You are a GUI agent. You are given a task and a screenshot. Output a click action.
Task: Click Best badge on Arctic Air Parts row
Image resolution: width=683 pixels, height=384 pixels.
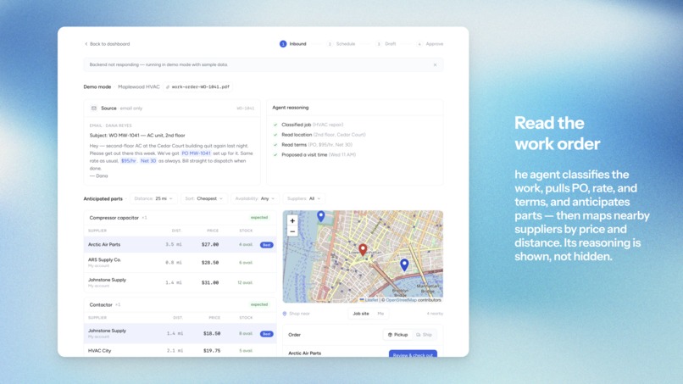(x=267, y=245)
